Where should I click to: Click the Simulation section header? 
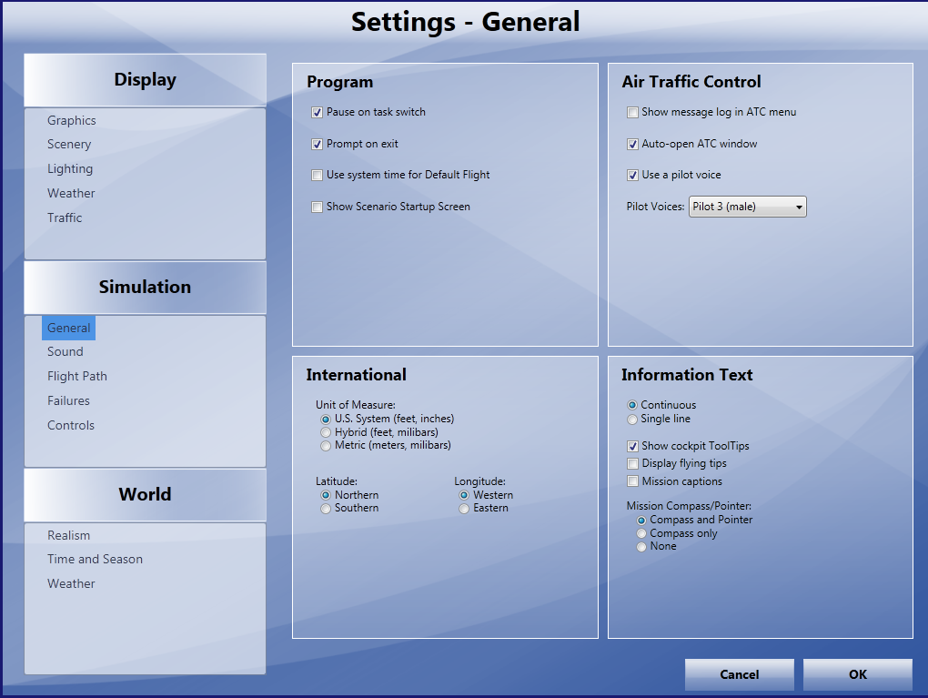point(145,288)
